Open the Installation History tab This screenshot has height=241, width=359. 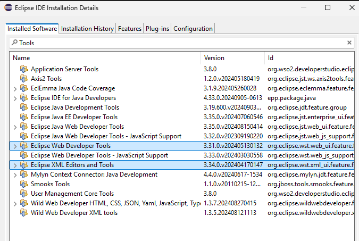click(x=87, y=29)
